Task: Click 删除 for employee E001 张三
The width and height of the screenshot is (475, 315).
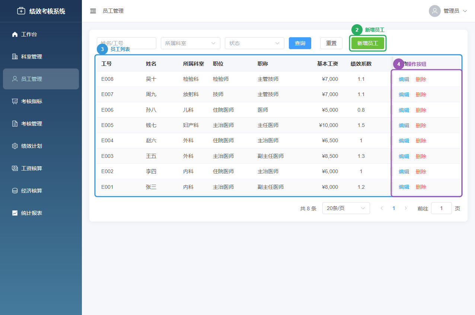Action: coord(421,187)
